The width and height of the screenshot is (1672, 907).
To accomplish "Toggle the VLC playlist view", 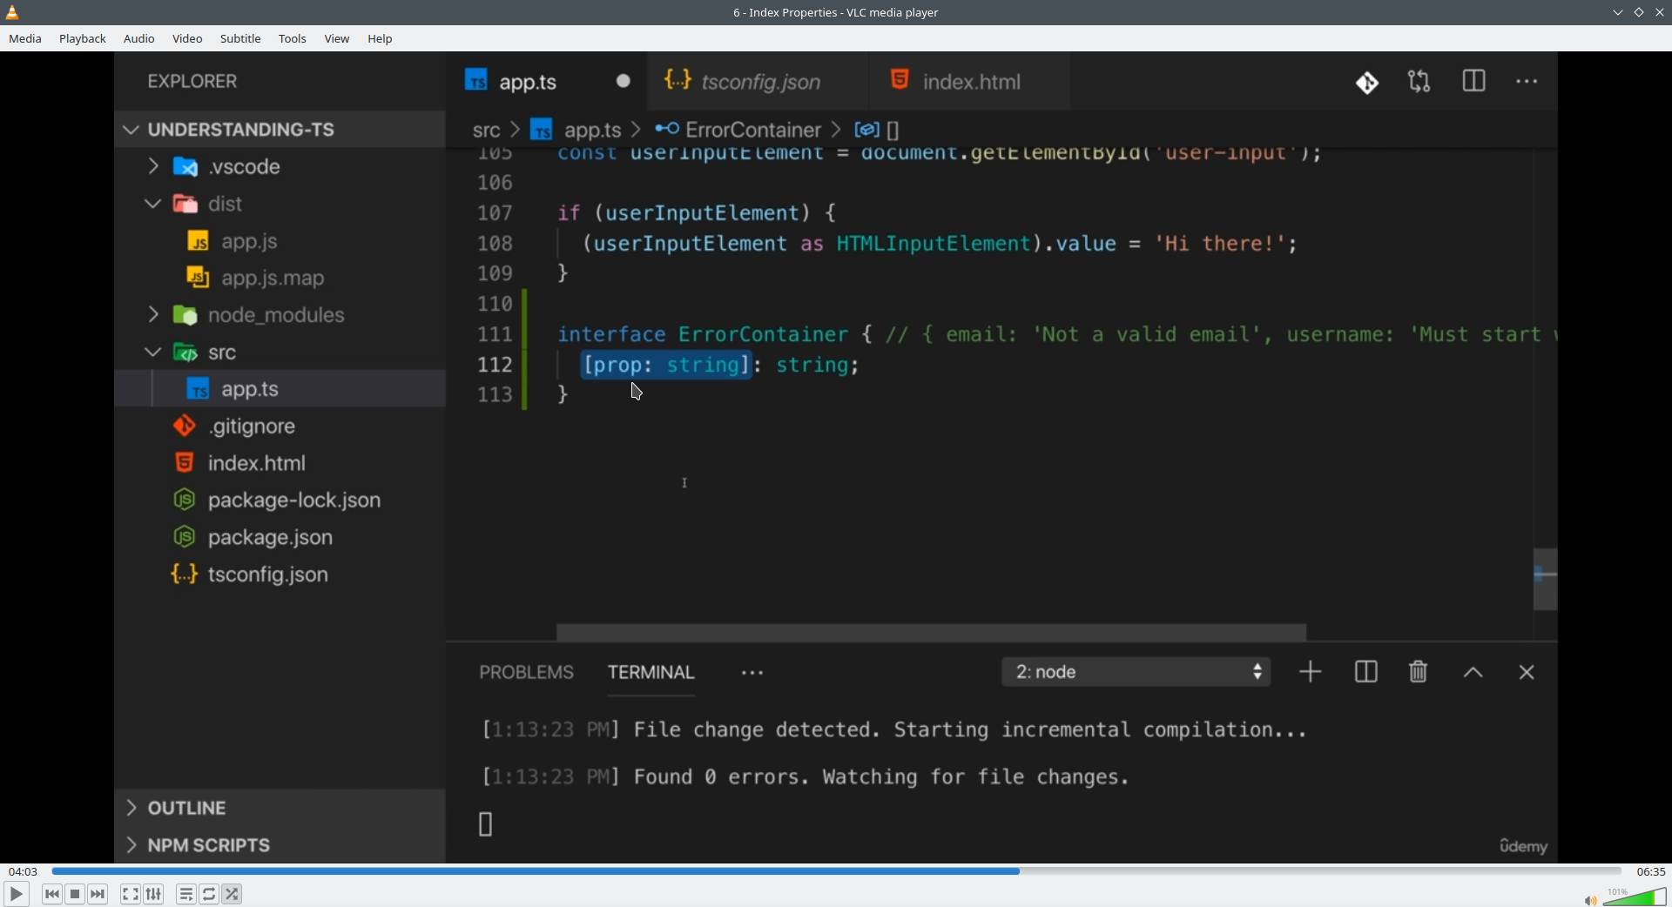I will coord(186,894).
